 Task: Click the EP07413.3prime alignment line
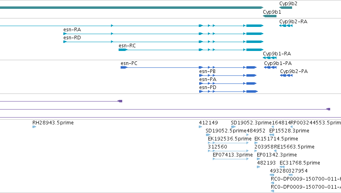[231, 159]
